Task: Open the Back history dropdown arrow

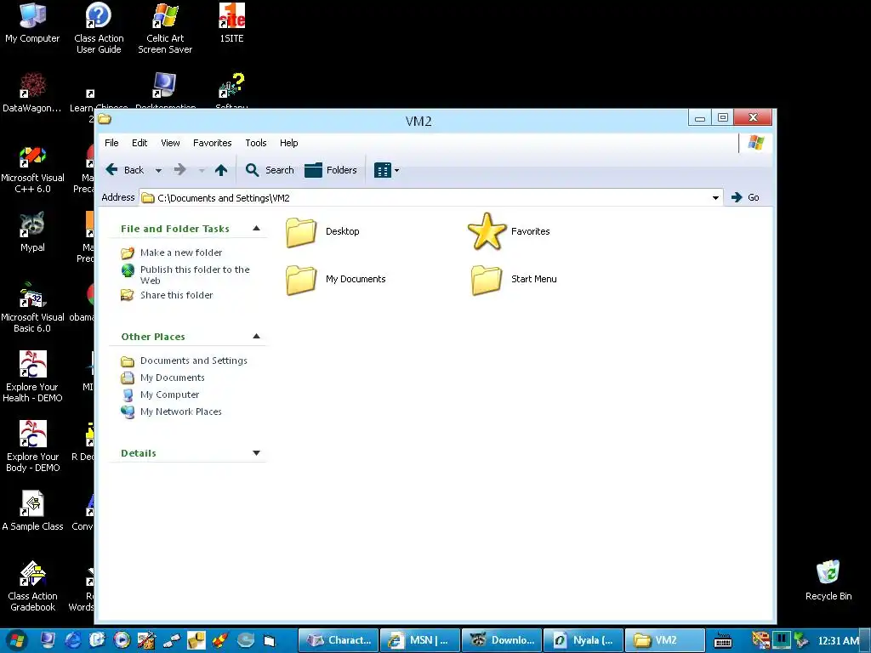Action: (x=158, y=170)
